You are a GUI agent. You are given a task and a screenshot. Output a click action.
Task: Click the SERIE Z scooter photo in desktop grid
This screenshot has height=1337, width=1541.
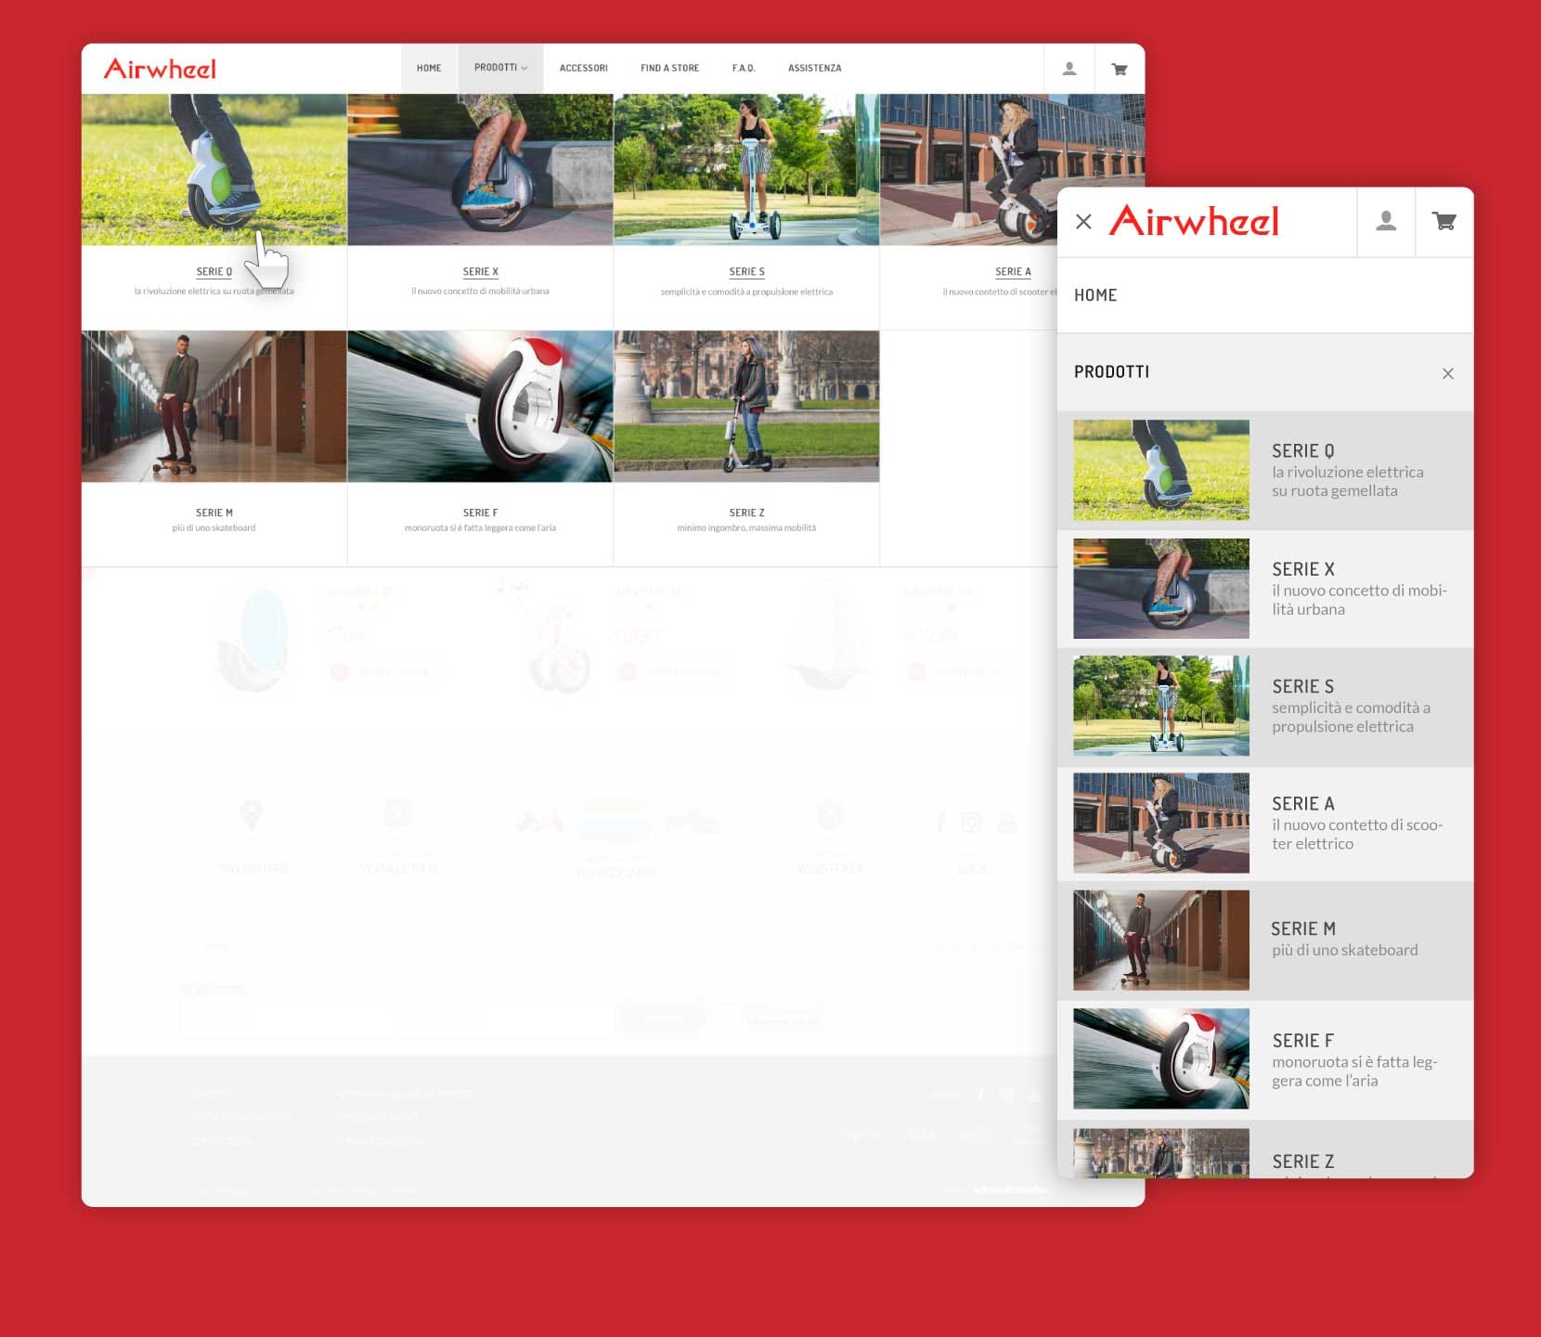pos(746,407)
